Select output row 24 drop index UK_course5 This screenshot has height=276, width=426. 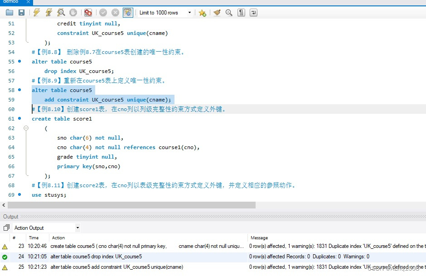(x=213, y=257)
